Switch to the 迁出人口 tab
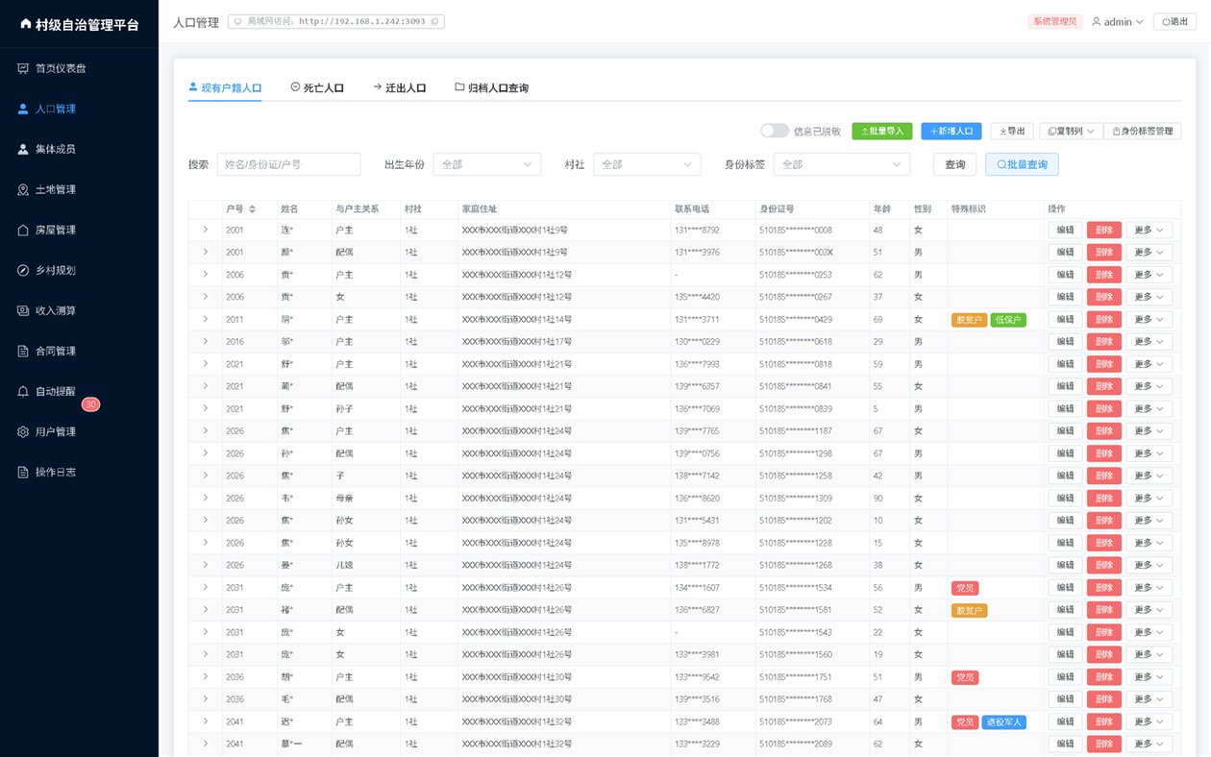The width and height of the screenshot is (1211, 757). click(400, 87)
